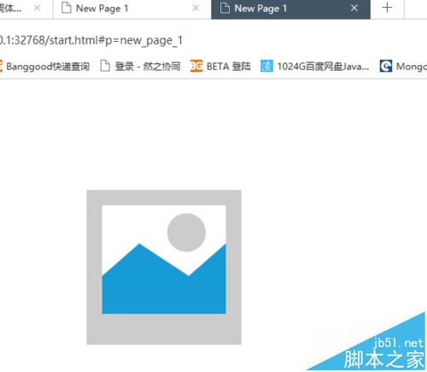The height and width of the screenshot is (372, 427).
Task: Click the blue icon of 1024G百度网盘 bookmark
Action: [x=266, y=66]
